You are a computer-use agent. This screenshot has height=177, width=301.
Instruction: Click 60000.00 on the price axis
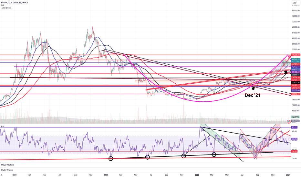tap(296, 38)
